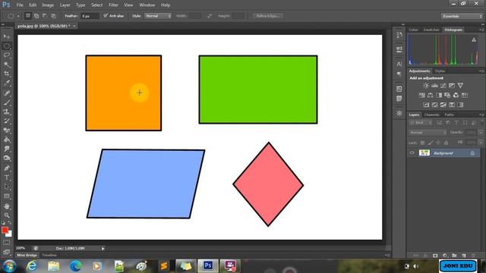The height and width of the screenshot is (273, 486).
Task: Click the Add to selection mode button
Action: [36, 16]
